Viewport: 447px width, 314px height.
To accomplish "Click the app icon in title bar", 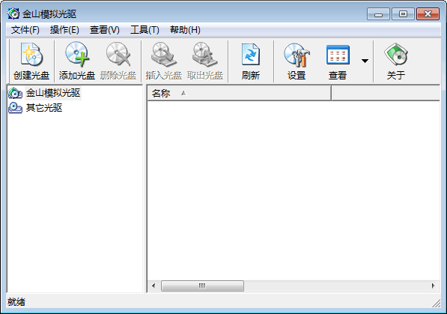I will tap(13, 13).
